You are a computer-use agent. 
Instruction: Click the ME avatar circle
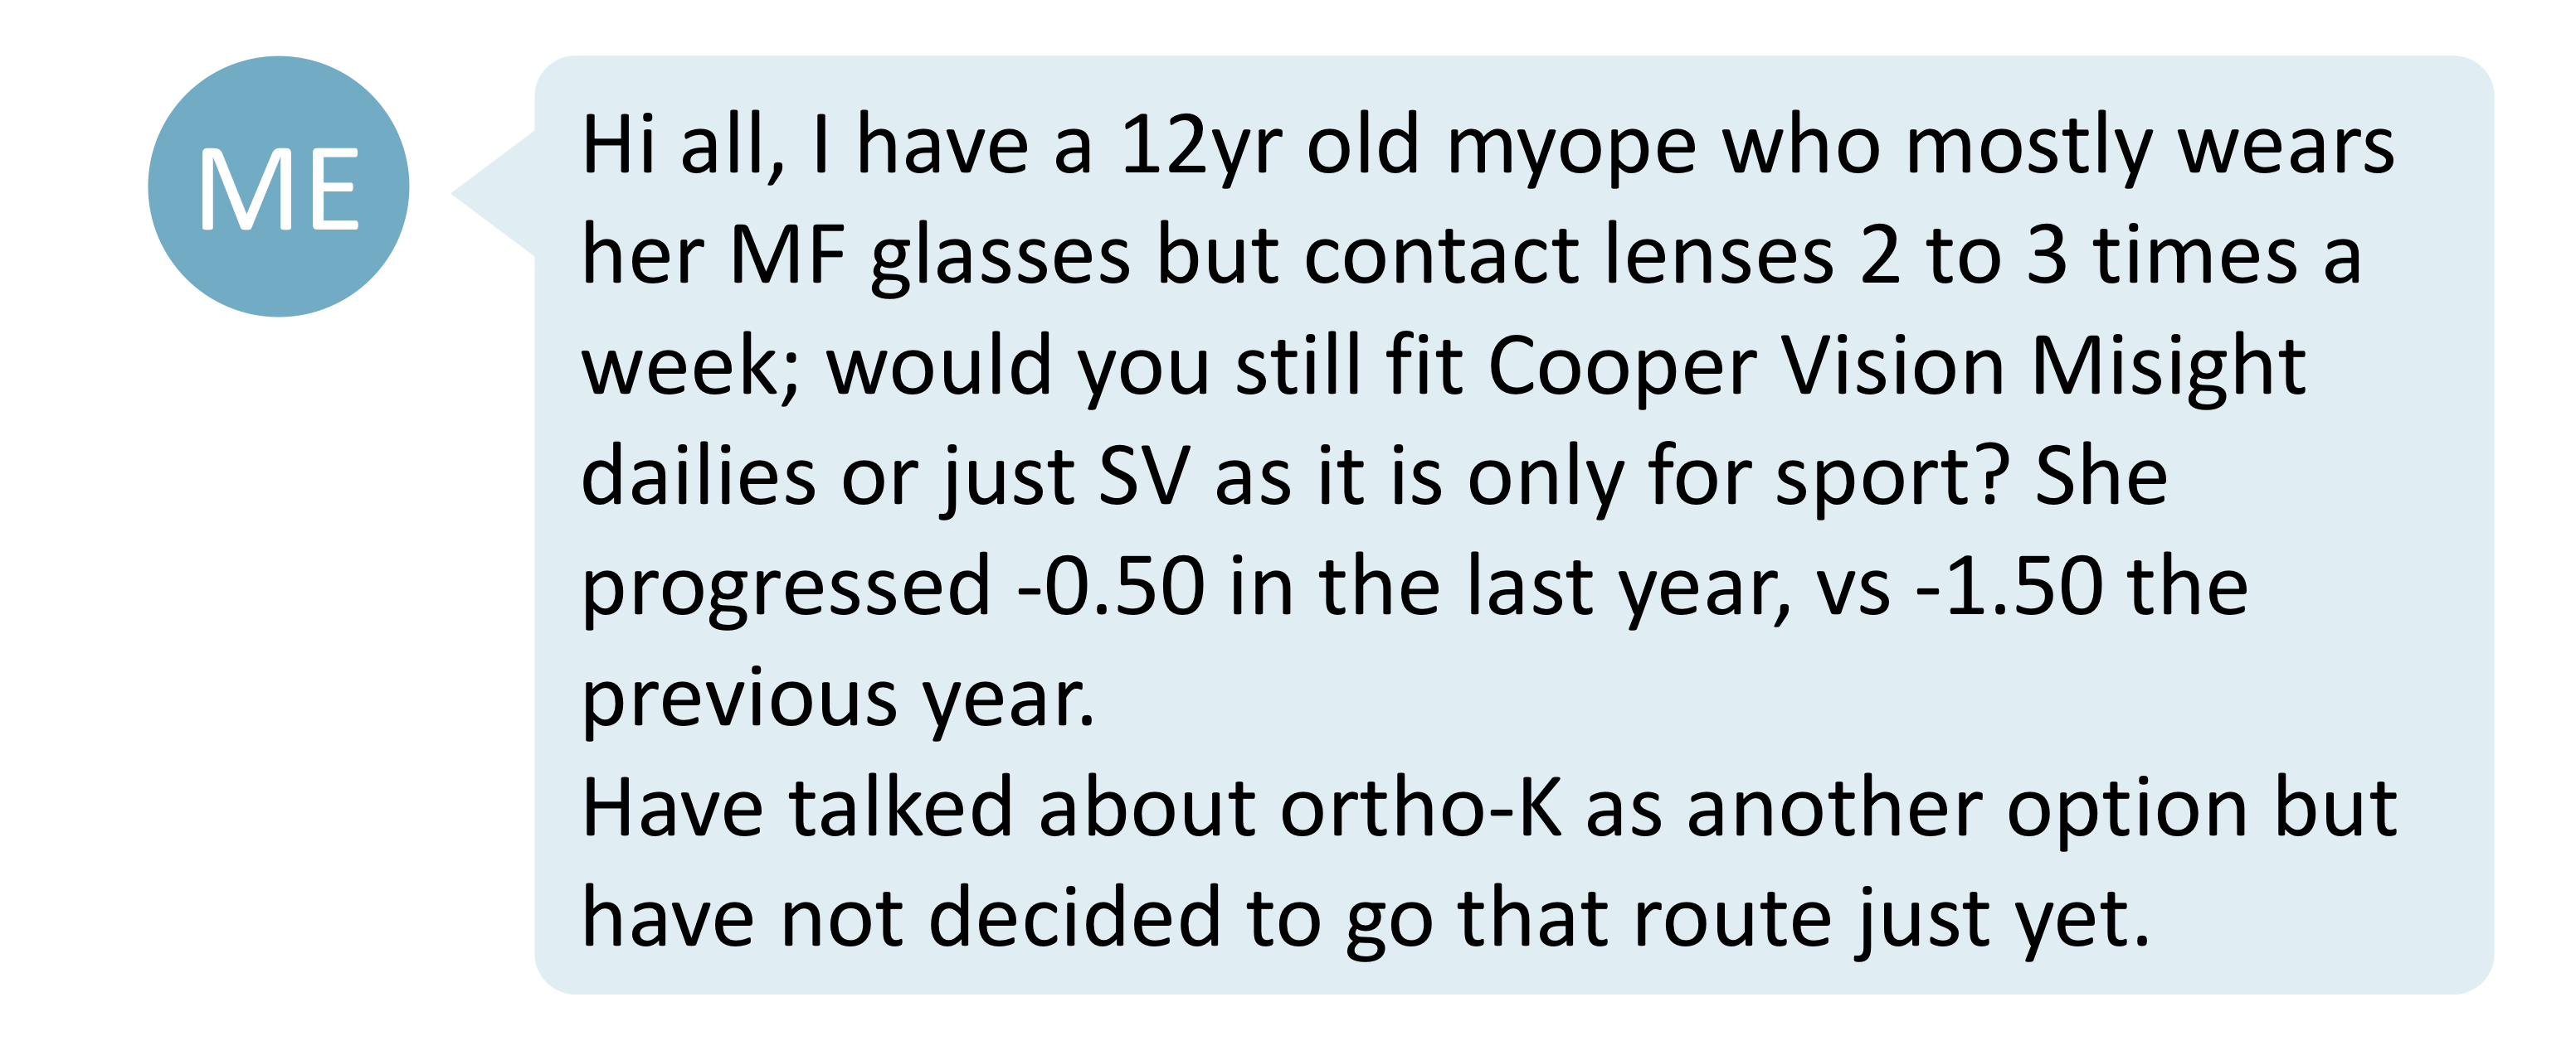click(x=278, y=186)
